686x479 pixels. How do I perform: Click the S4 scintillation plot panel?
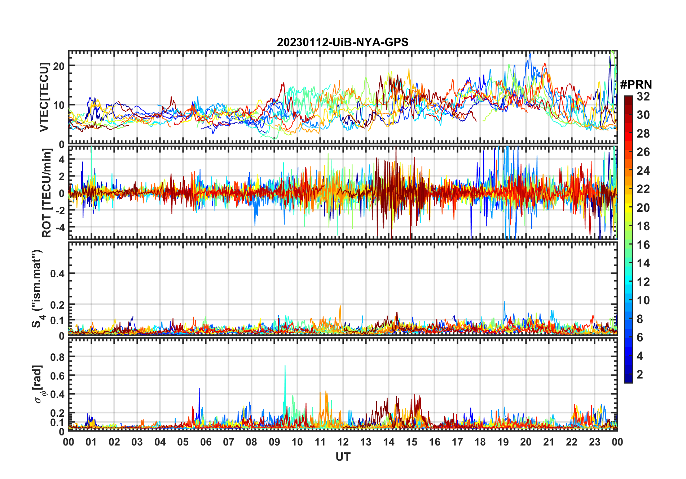point(343,288)
